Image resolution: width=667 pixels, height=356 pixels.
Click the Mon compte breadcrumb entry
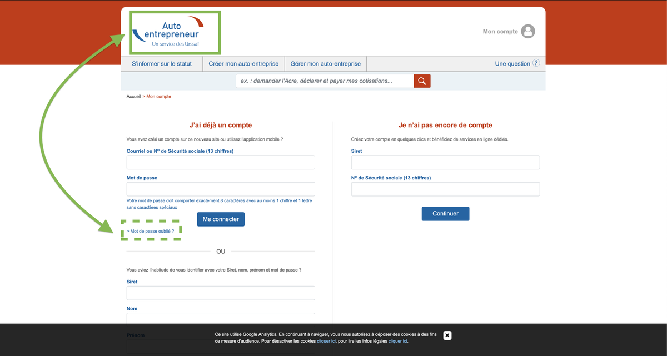point(159,97)
